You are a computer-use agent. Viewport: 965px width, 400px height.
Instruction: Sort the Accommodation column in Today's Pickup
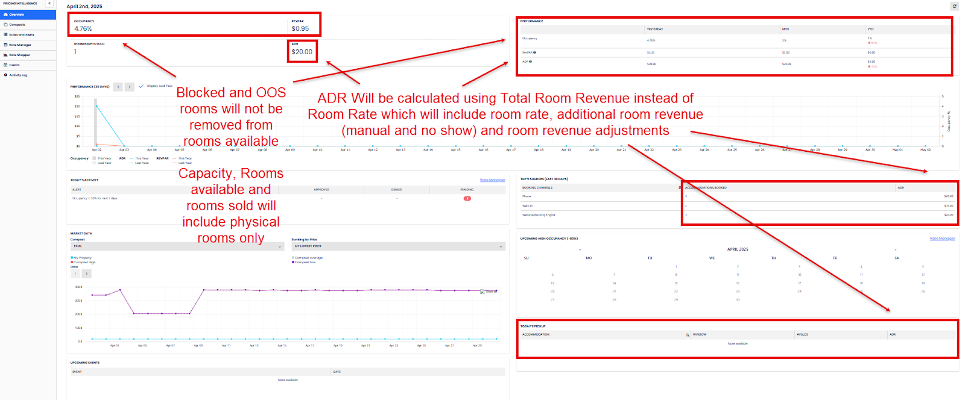point(688,335)
